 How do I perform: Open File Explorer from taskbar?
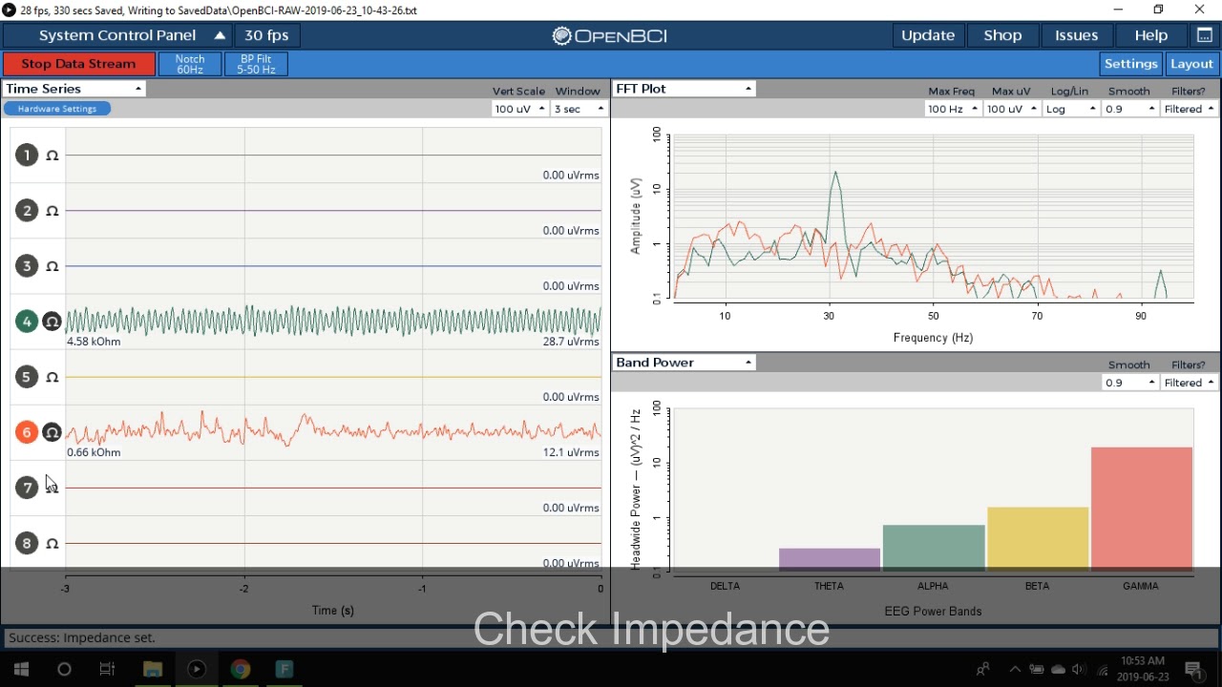[x=152, y=669]
